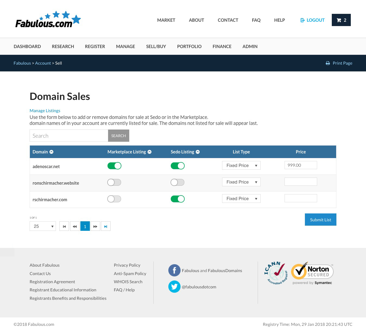Open List Type dropdown for adenoscar.net

(x=241, y=165)
